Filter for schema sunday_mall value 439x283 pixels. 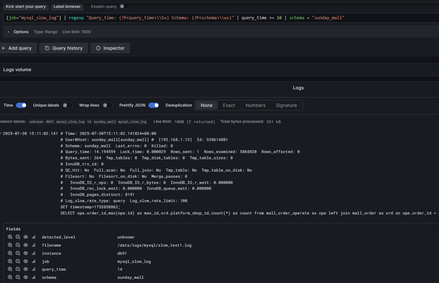tap(10, 277)
